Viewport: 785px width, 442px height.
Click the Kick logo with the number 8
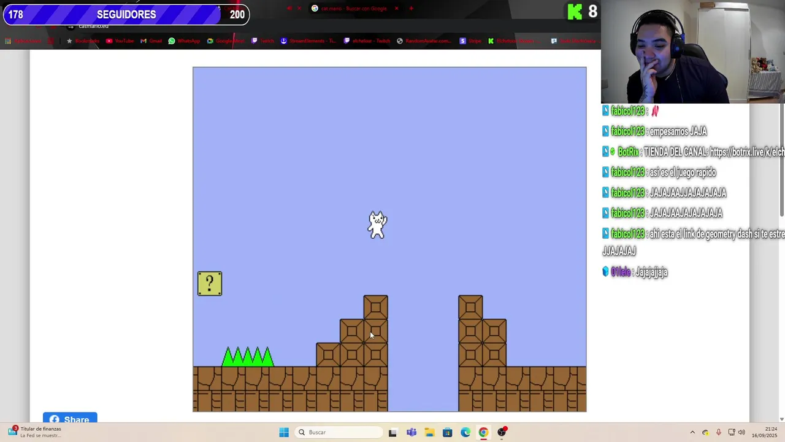pyautogui.click(x=583, y=11)
